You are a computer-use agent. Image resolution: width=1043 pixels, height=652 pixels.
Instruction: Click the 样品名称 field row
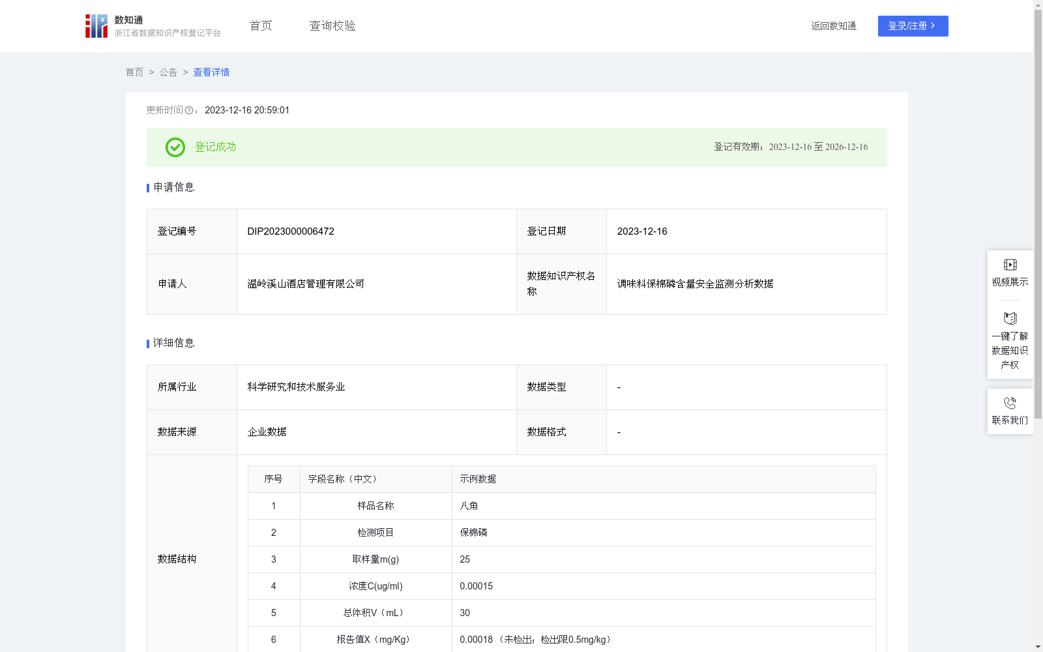tap(562, 506)
